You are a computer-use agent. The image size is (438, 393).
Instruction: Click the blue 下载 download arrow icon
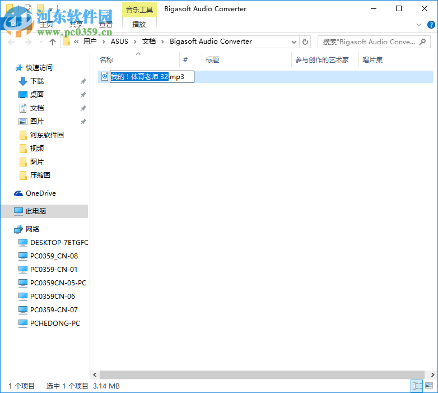pos(23,81)
